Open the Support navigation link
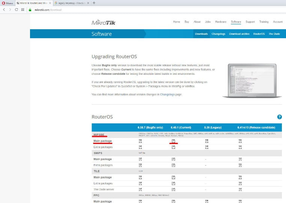This screenshot has width=286, height=203. [250, 22]
